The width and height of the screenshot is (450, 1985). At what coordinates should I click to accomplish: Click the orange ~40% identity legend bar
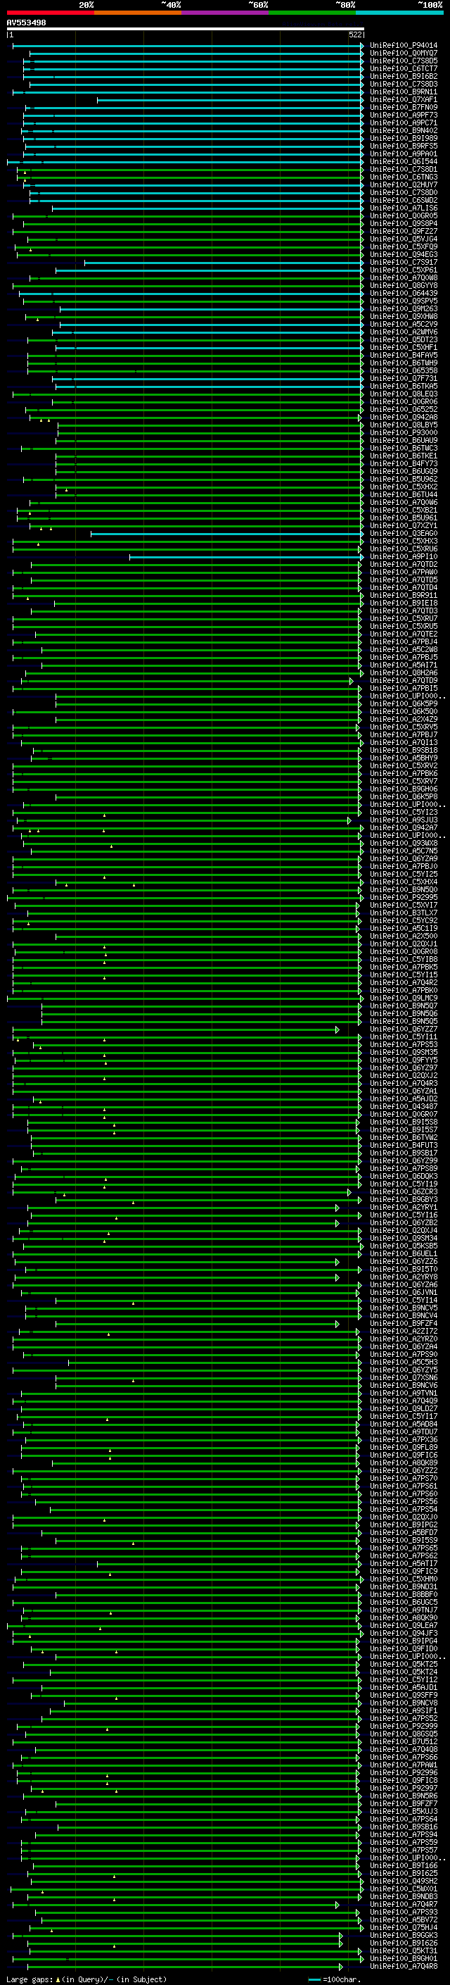click(137, 13)
